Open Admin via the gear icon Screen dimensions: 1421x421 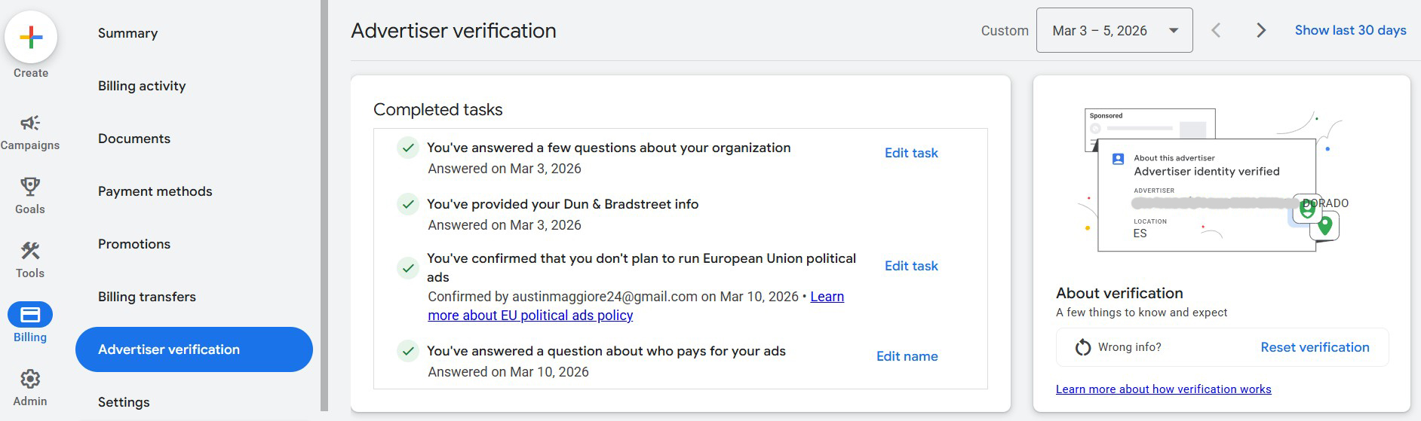30,379
